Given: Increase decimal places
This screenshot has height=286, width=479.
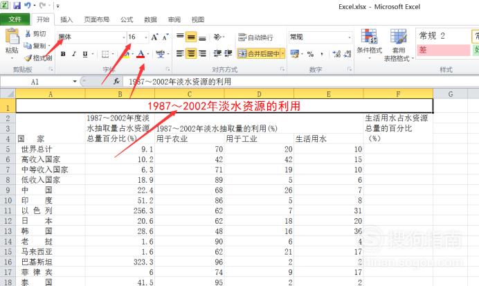Looking at the screenshot, I should pos(336,54).
